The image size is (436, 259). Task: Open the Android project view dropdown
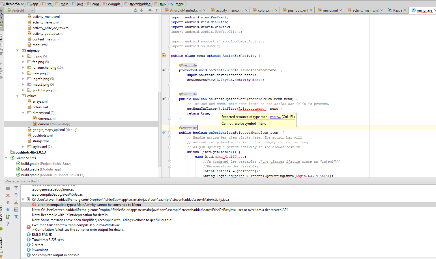(x=20, y=10)
